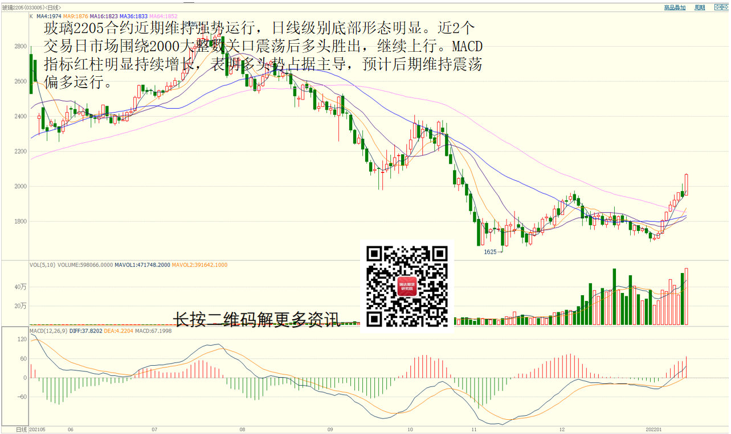Open the 周期 period link
The height and width of the screenshot is (434, 731).
pos(700,7)
